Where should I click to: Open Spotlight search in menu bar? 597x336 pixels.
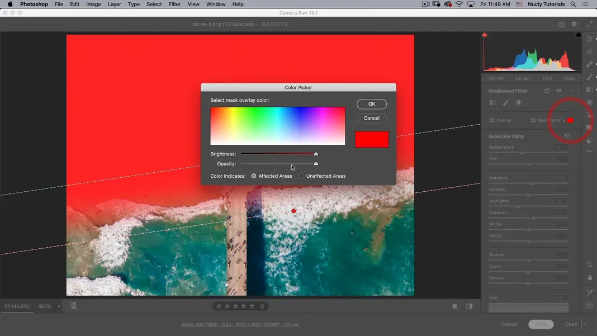click(x=573, y=4)
